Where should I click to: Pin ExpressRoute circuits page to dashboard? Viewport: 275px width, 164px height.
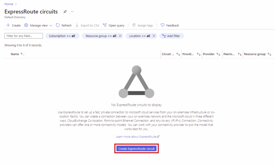click(x=65, y=12)
